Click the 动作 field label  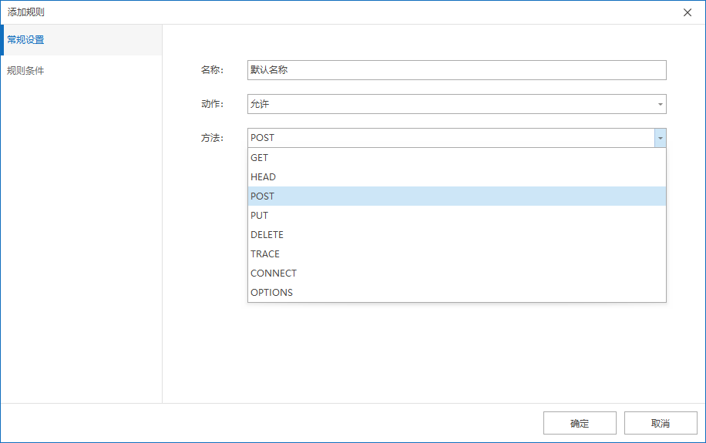tap(211, 104)
